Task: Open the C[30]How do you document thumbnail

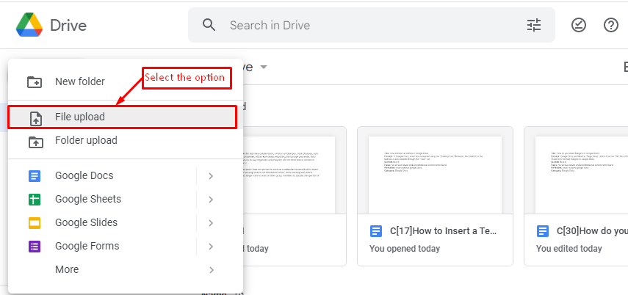Action: pos(581,175)
